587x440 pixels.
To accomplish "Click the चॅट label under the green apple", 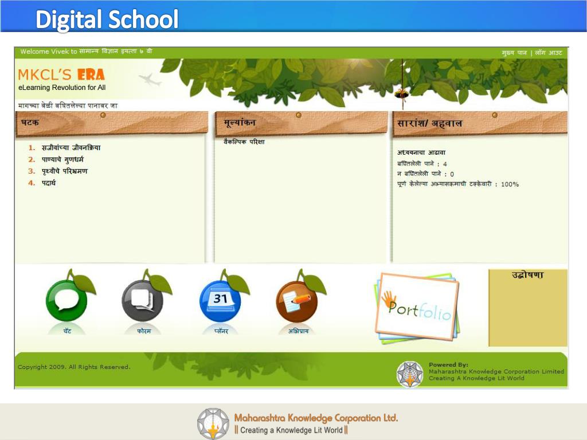I will [68, 331].
